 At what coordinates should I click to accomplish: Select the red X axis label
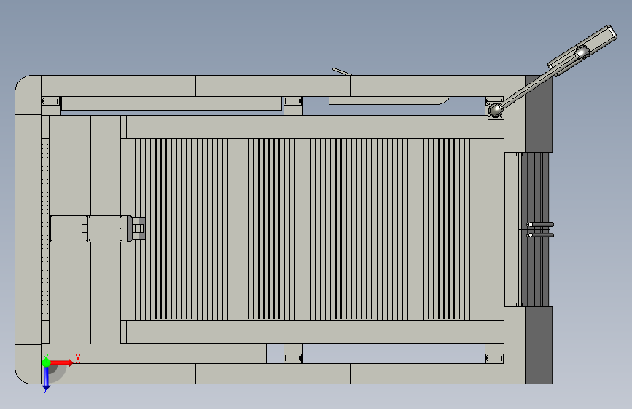[78, 359]
